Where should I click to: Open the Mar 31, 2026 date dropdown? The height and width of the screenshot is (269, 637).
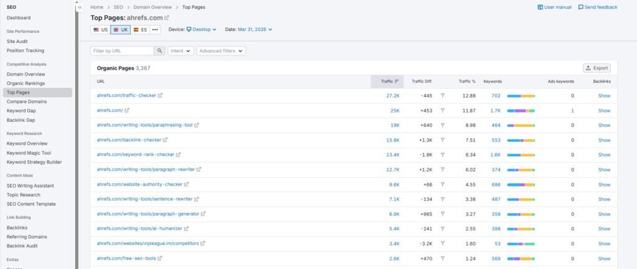[254, 30]
